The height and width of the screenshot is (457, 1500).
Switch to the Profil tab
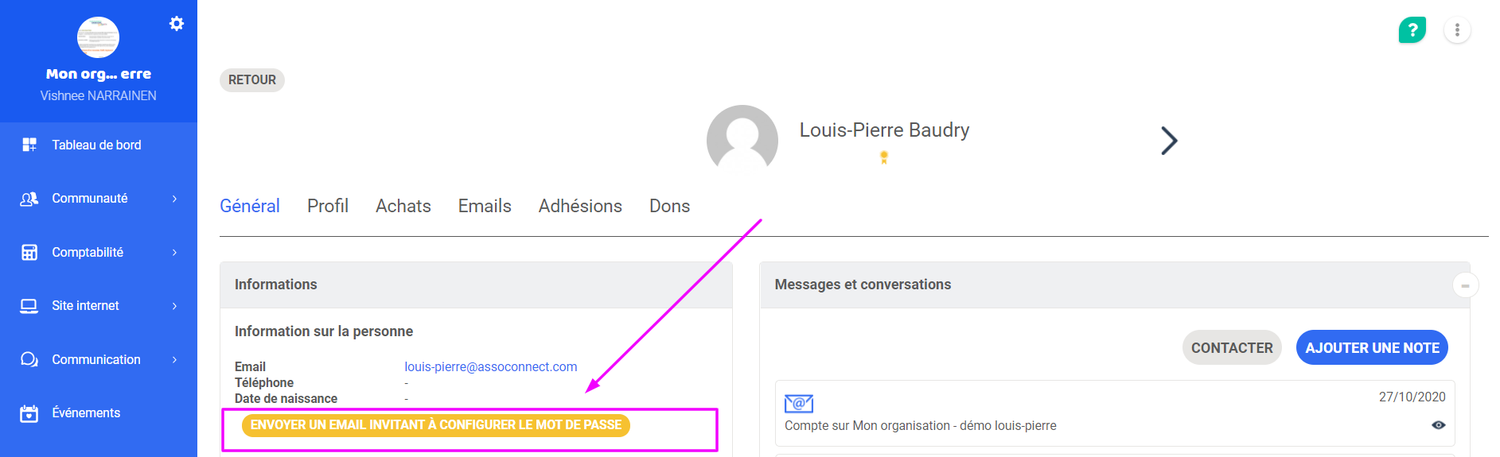pyautogui.click(x=328, y=206)
